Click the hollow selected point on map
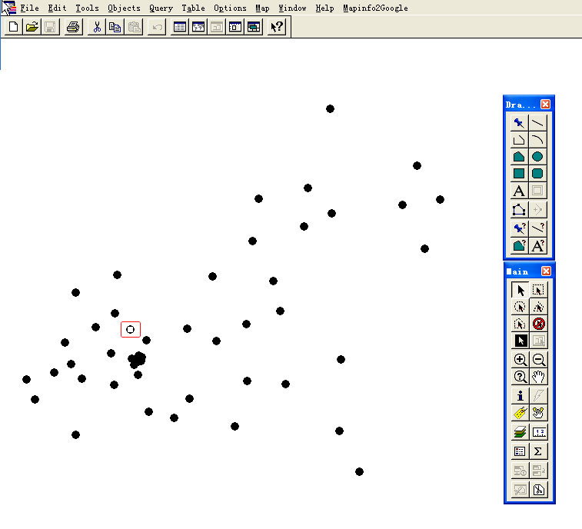582x529 pixels. tap(130, 329)
